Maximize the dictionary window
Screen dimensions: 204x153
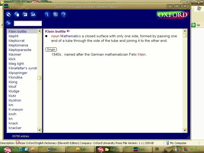click(x=177, y=6)
